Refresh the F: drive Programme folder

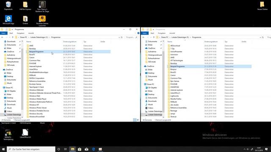(263, 37)
